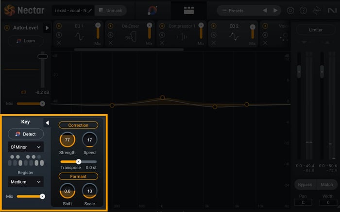Solo the De-Esser module
Screen dimensions: 340x212
point(110,35)
